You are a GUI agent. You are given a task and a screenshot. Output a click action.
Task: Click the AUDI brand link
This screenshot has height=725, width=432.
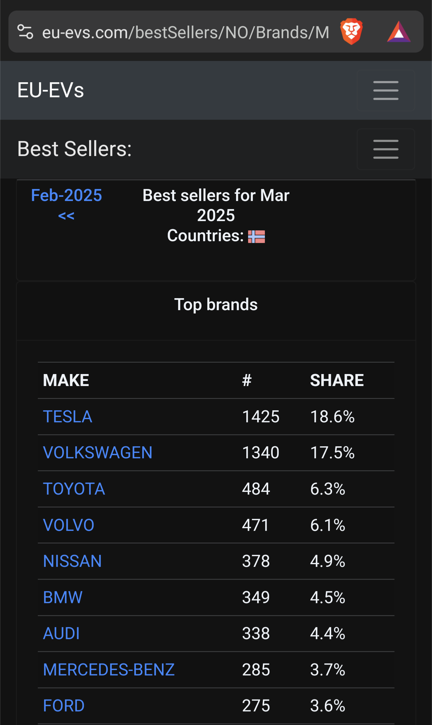coord(61,634)
